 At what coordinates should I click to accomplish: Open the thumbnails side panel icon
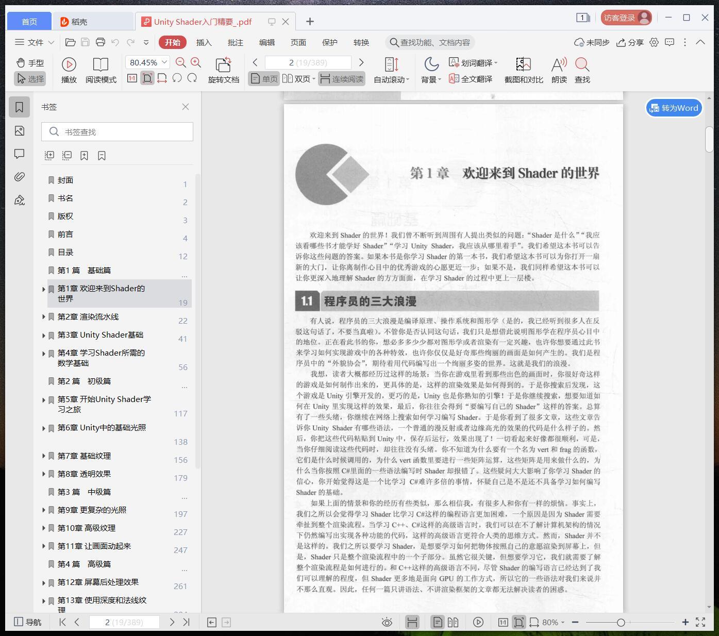pyautogui.click(x=20, y=131)
